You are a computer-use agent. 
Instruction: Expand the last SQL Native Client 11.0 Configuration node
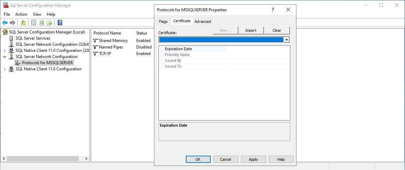tap(5, 69)
